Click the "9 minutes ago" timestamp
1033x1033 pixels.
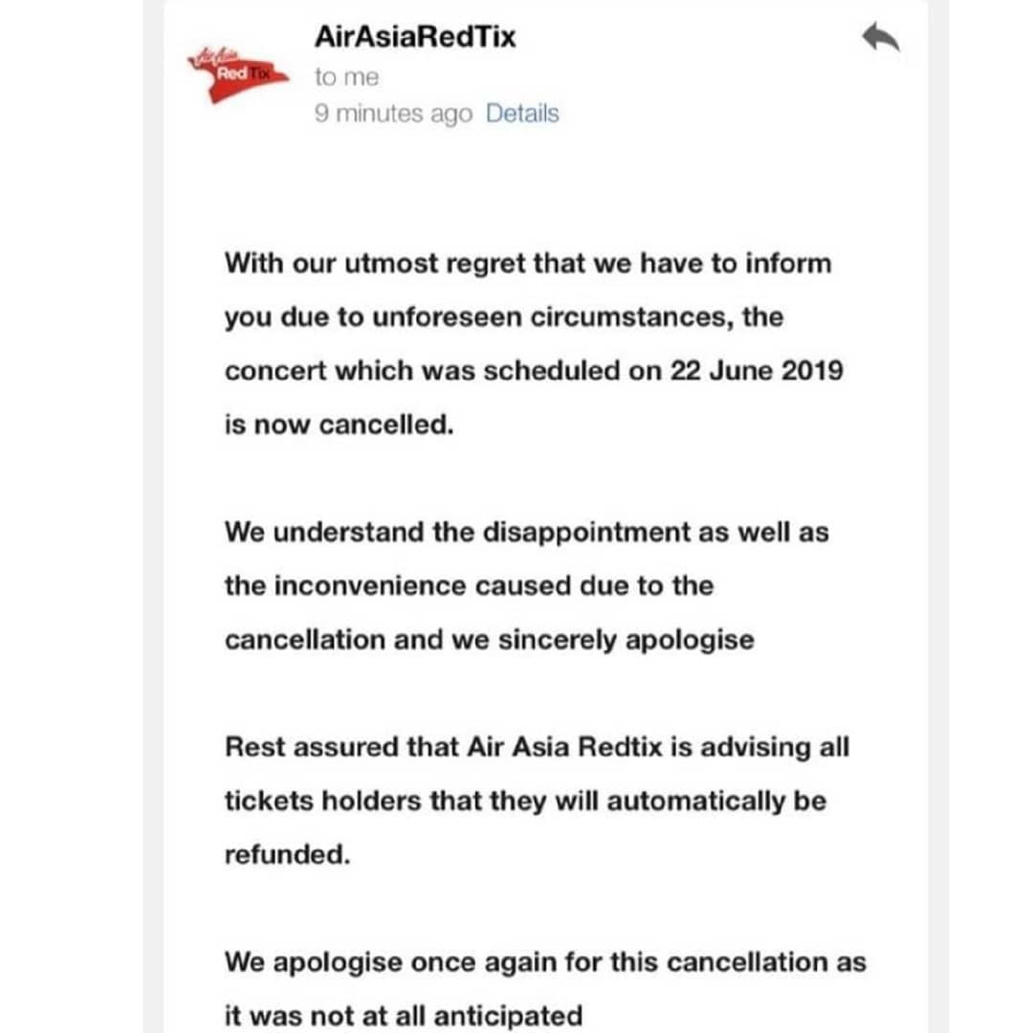tap(393, 114)
